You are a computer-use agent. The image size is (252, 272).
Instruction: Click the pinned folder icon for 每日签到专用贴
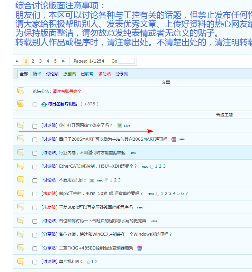pyautogui.click(x=21, y=104)
